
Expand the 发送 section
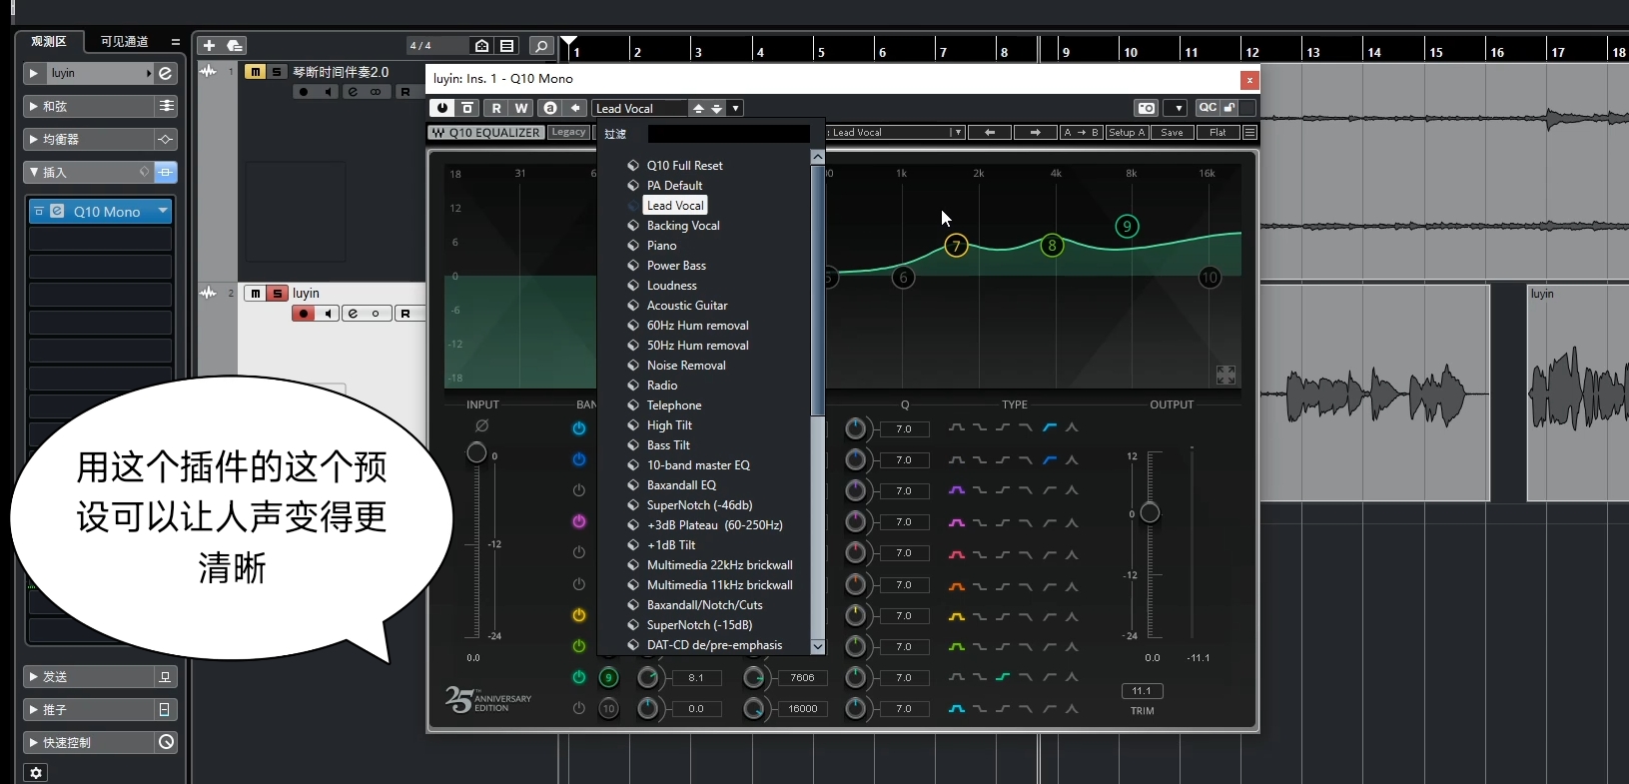pos(34,677)
